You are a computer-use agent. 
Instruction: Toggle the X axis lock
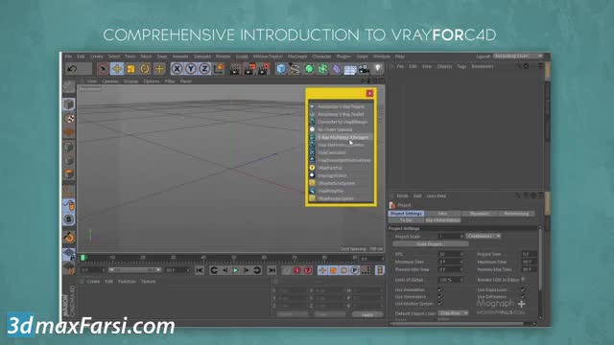tap(177, 69)
